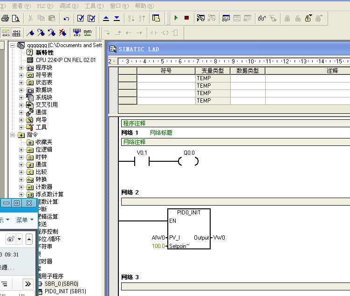This screenshot has width=350, height=296.
Task: Click the AIW0 input operand
Action: point(158,238)
